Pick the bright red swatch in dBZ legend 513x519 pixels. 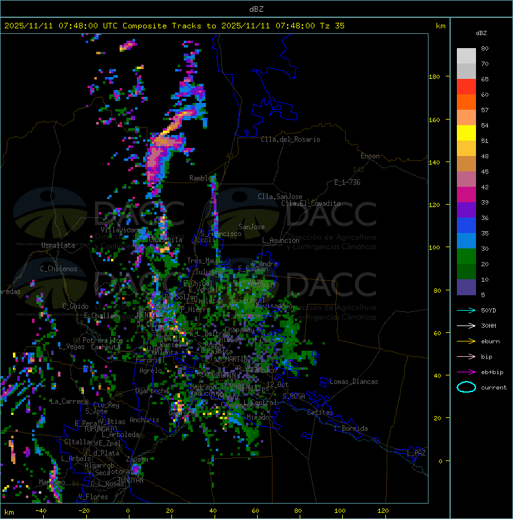[466, 86]
